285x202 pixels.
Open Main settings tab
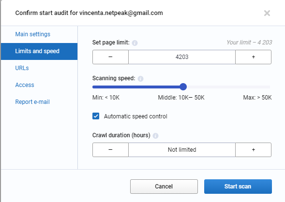tap(33, 34)
